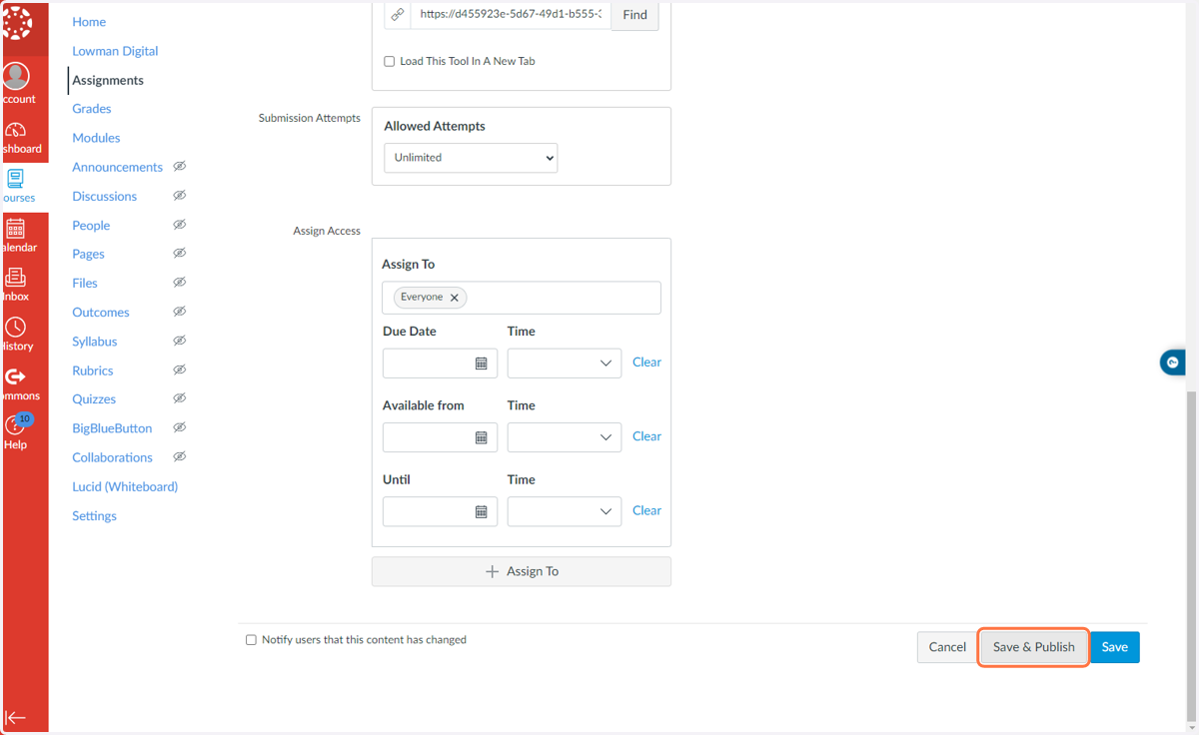Image resolution: width=1199 pixels, height=735 pixels.
Task: Open the History clock icon
Action: tap(16, 328)
